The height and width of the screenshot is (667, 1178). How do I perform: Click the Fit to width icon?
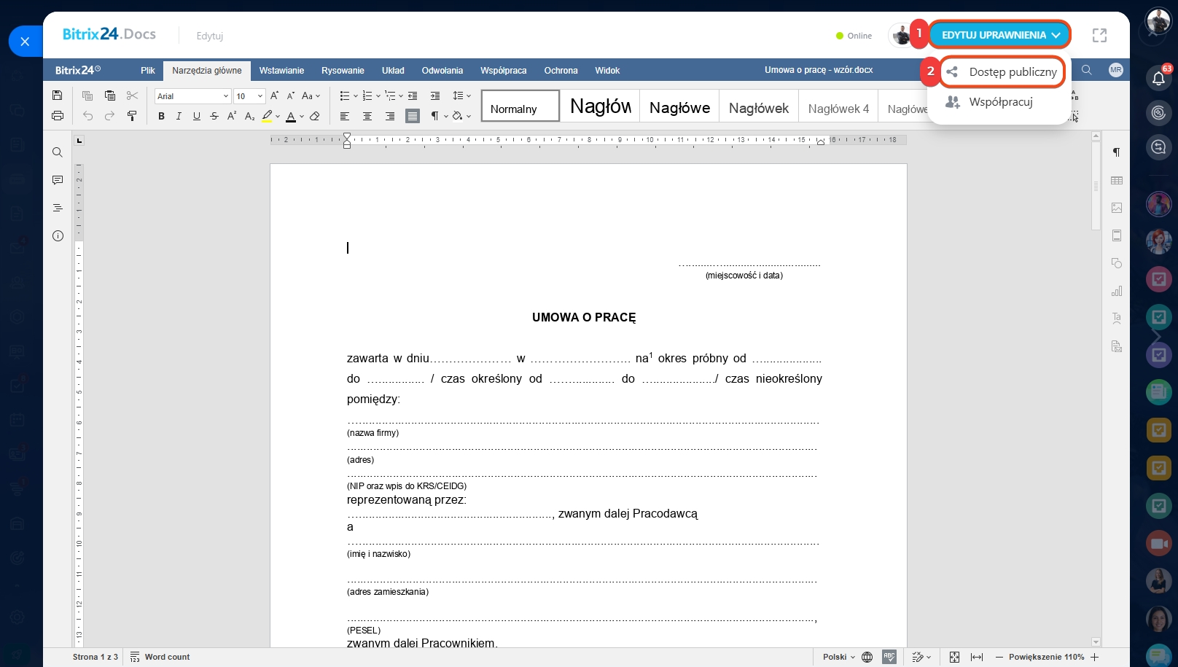(x=977, y=657)
